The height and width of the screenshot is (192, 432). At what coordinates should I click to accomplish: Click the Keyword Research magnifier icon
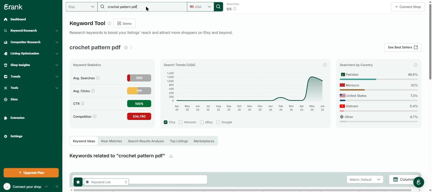click(6, 31)
